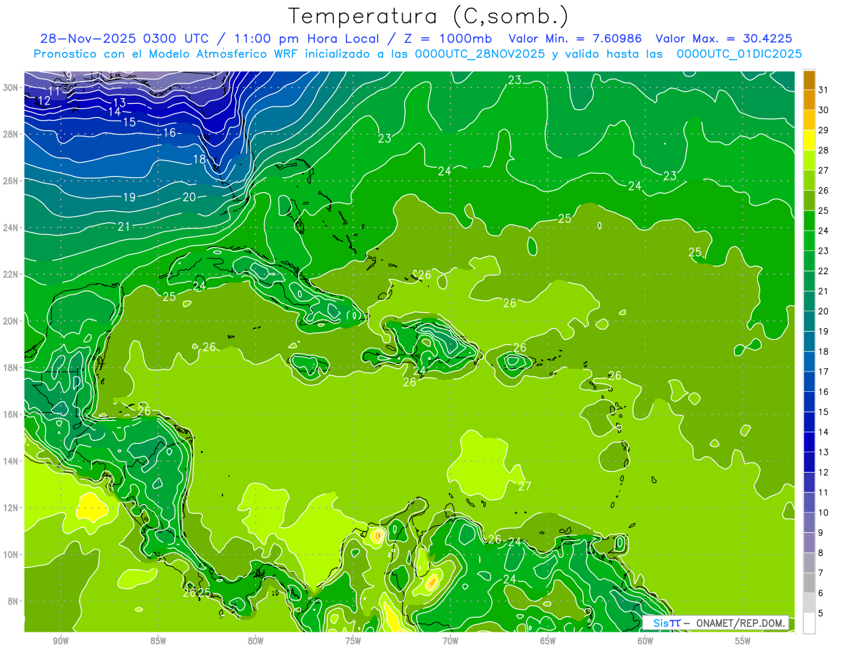Click the '19' contour label on the map
The width and height of the screenshot is (842, 650).
(129, 198)
